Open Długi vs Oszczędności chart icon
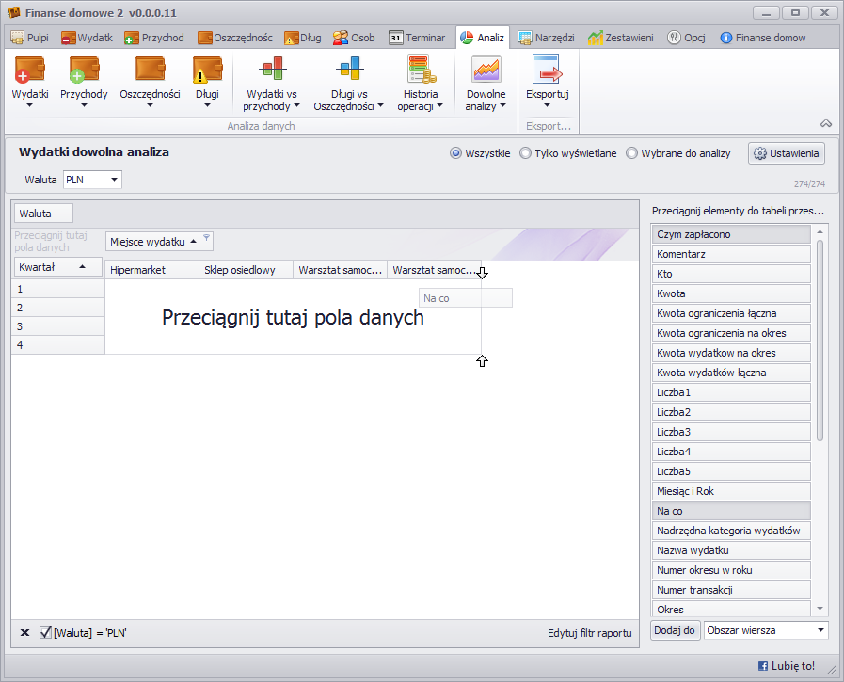 click(x=348, y=71)
